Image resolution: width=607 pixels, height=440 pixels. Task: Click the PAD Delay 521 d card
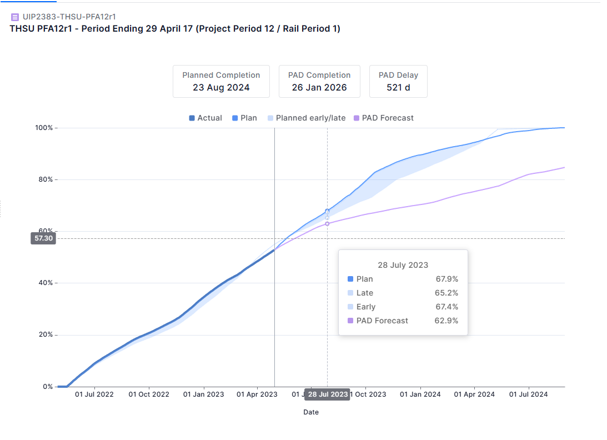(x=398, y=81)
